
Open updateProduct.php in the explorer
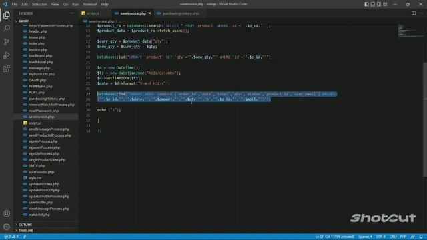click(x=44, y=190)
